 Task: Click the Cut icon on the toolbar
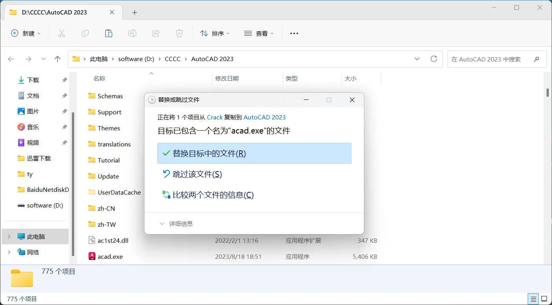tap(61, 33)
